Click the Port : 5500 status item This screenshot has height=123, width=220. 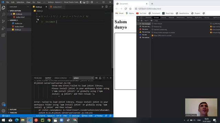[87, 116]
